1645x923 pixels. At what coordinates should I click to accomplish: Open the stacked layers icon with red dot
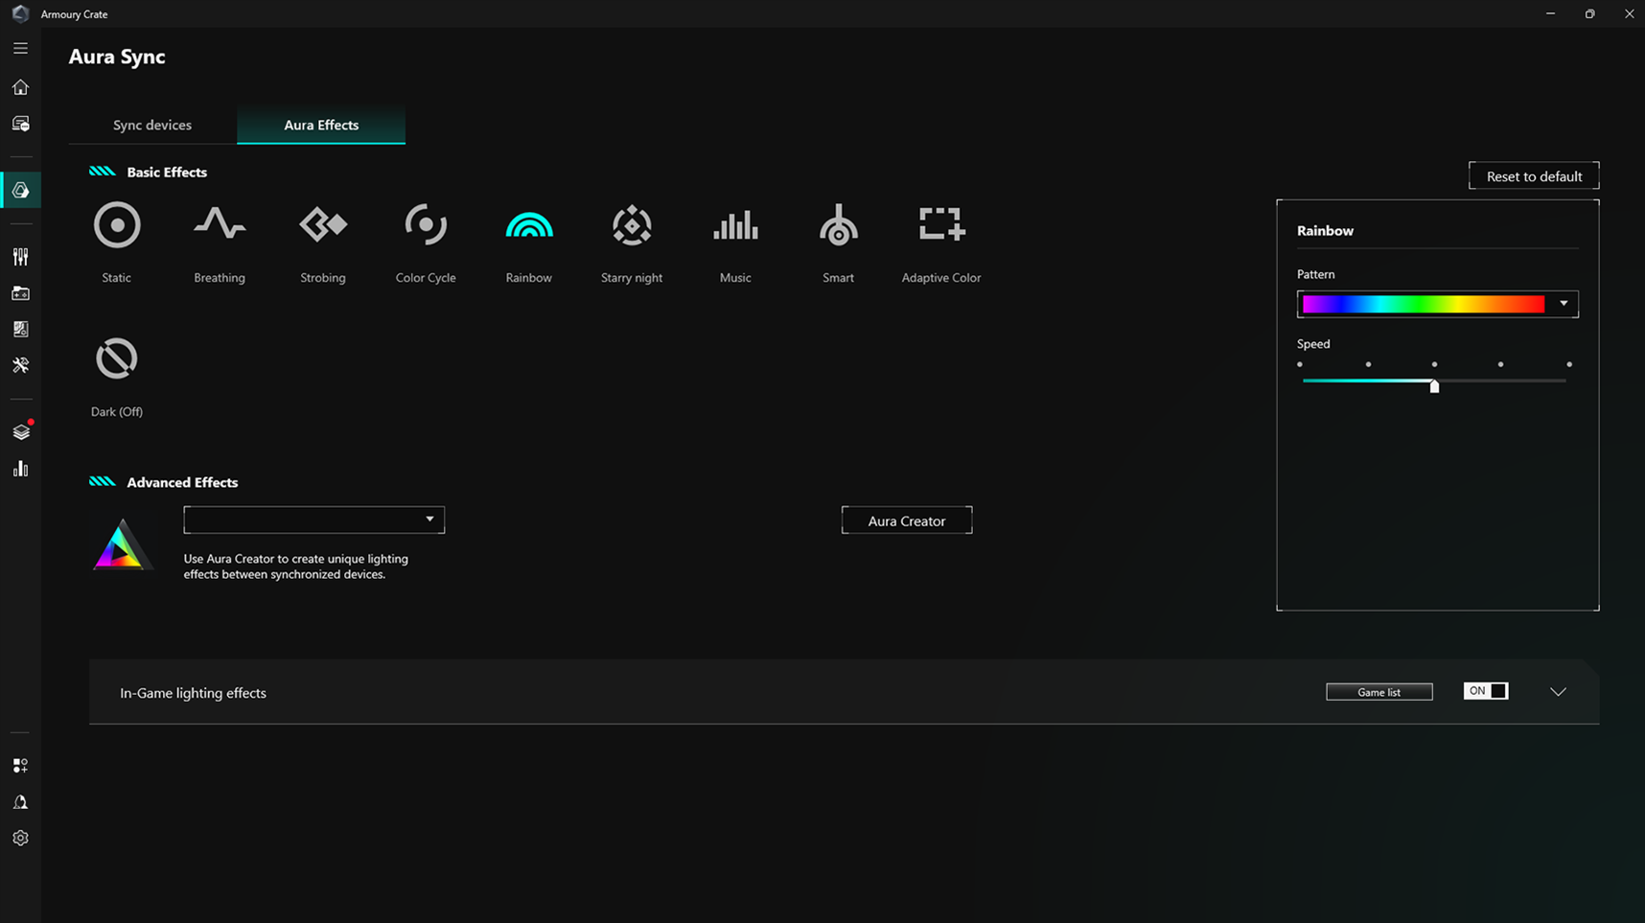point(21,431)
